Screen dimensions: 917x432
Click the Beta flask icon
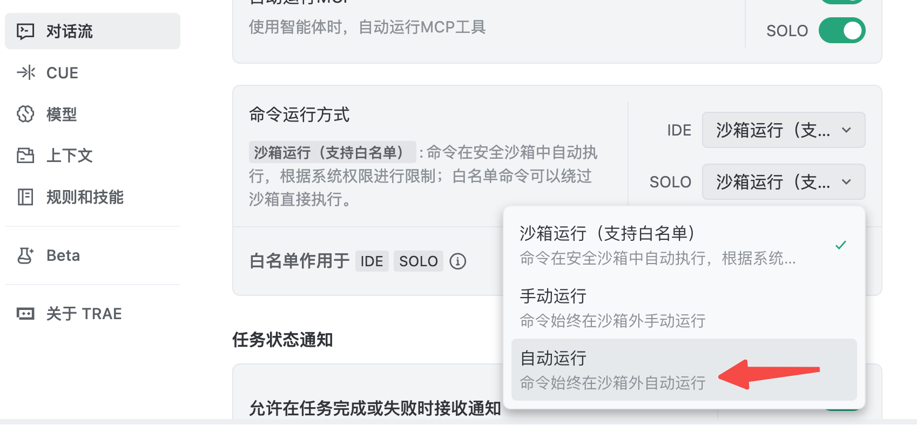click(x=25, y=255)
